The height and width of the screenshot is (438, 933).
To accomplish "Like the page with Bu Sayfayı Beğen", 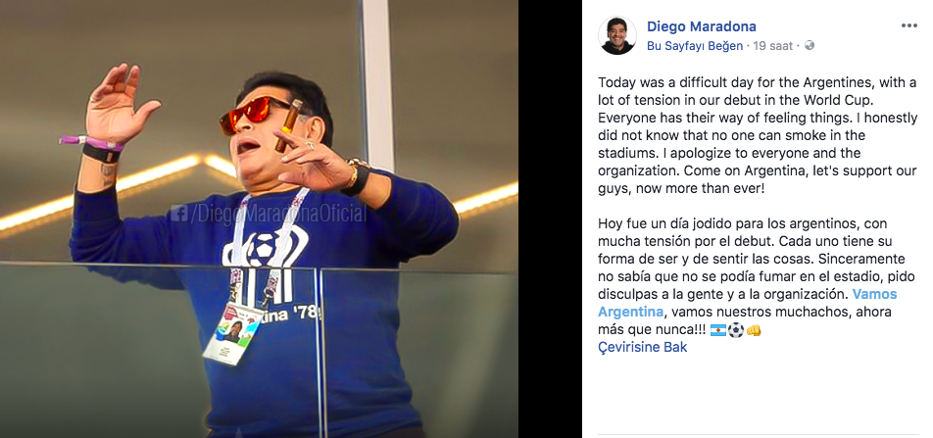I will coord(695,46).
